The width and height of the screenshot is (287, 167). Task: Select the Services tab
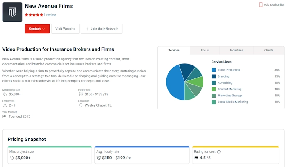pos(174,50)
